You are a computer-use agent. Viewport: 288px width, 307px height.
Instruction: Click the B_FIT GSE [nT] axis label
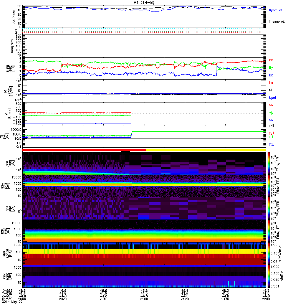[11, 69]
